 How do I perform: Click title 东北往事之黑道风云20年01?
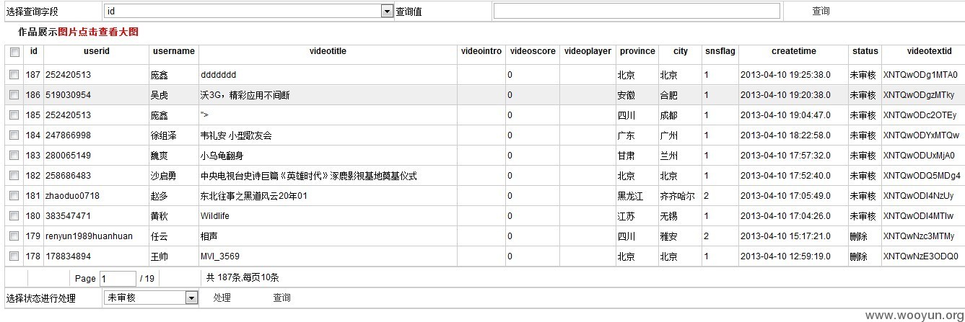tap(254, 196)
